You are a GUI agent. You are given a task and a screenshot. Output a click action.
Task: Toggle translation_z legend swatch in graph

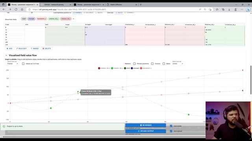pyautogui.click(x=141, y=68)
